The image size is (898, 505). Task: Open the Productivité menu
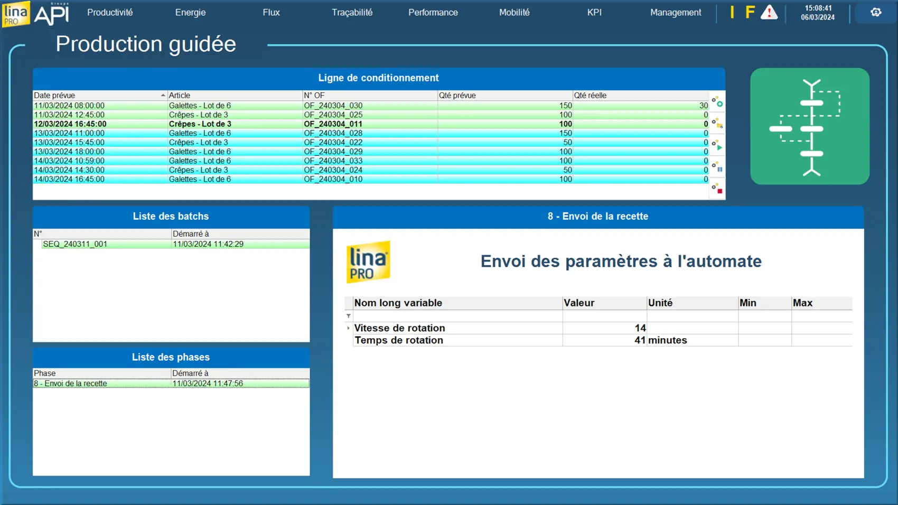(110, 13)
